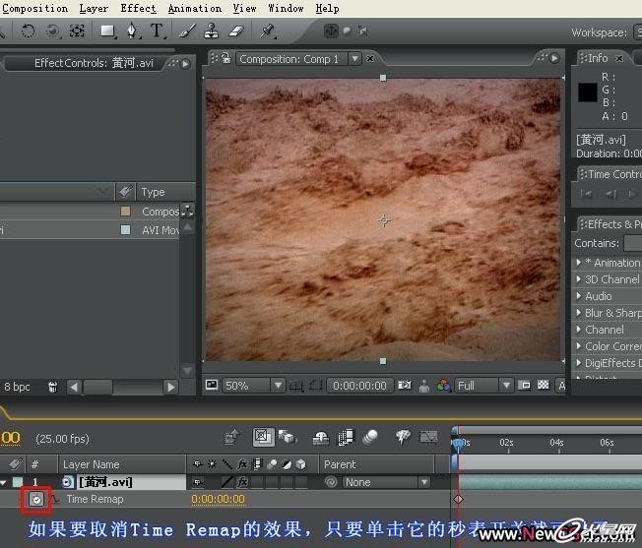The width and height of the screenshot is (642, 548).
Task: Select the Pen tool in the toolbar
Action: click(133, 30)
